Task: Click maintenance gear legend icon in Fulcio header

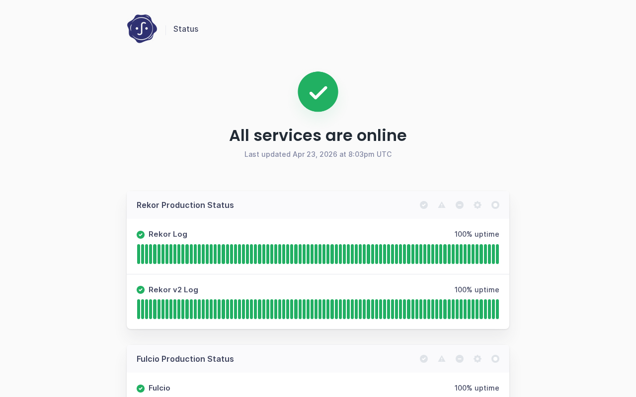Action: (477, 359)
